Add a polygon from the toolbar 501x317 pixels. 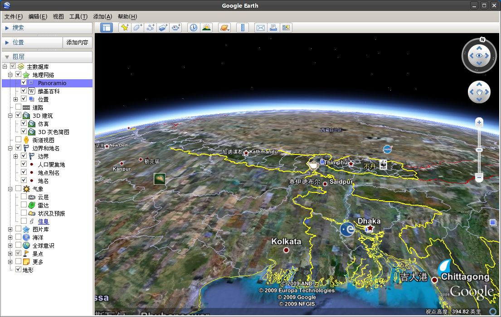(x=137, y=28)
